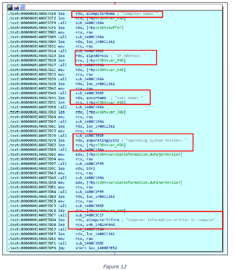Follow the short loc_1400E7E52 jump target
The image size is (235, 270).
[x=96, y=248]
